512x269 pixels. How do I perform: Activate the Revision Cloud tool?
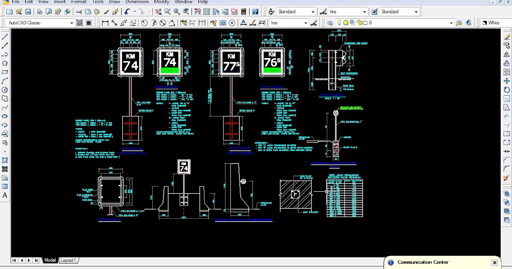point(5,98)
